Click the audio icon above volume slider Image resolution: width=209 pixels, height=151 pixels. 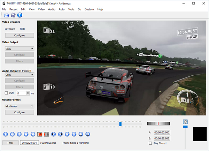[185, 122]
